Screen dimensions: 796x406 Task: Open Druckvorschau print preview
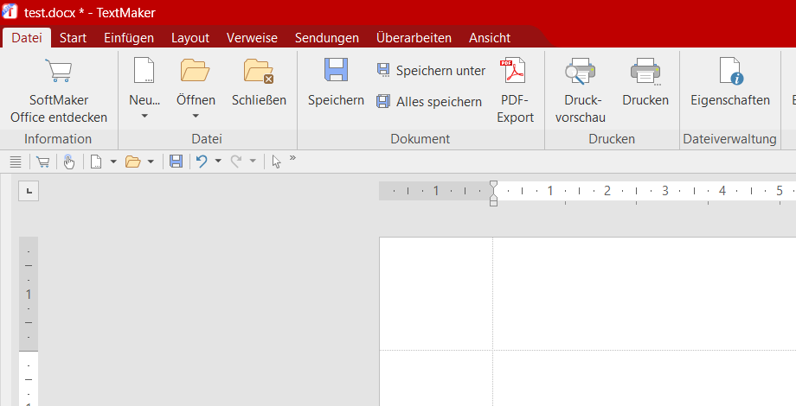coord(581,71)
